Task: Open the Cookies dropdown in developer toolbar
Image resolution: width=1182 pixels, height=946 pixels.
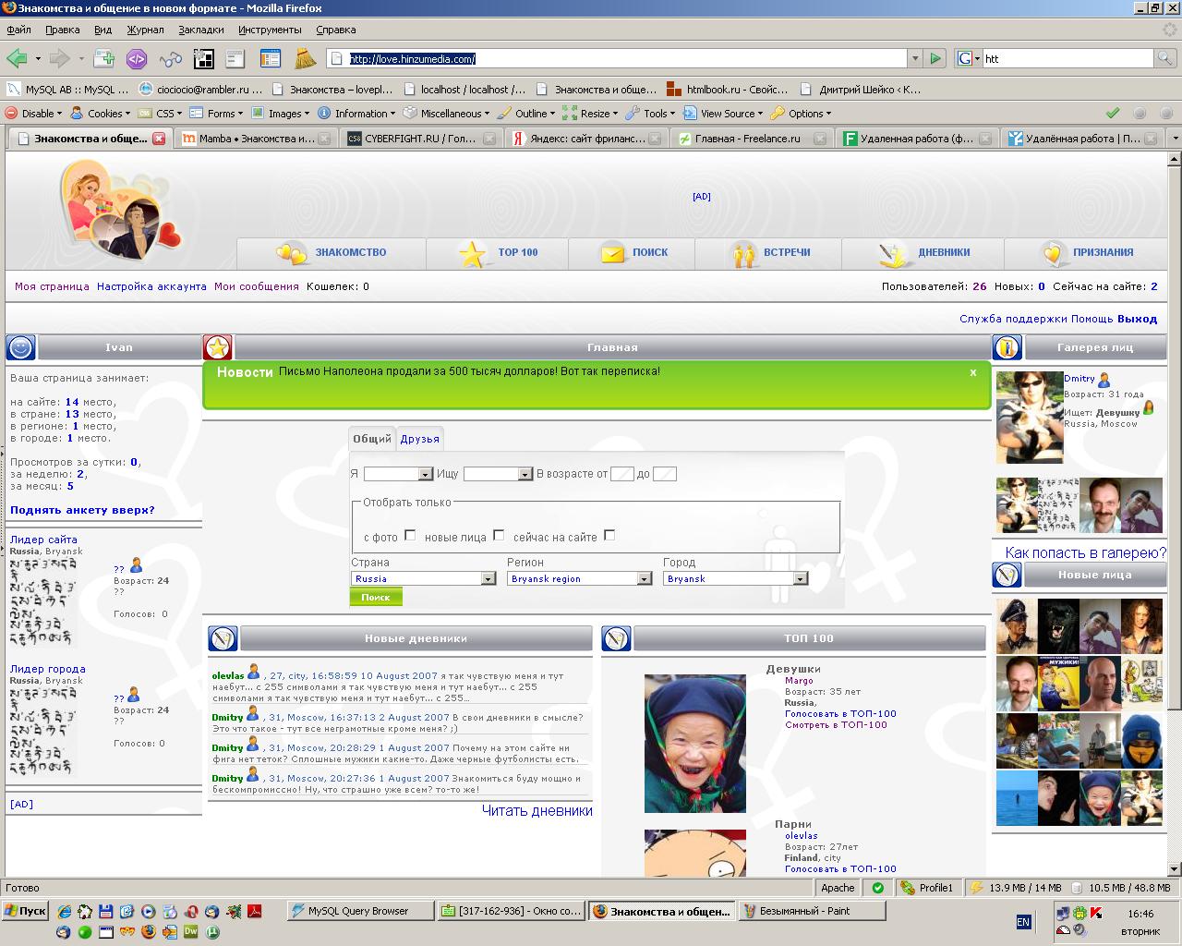Action: [101, 114]
